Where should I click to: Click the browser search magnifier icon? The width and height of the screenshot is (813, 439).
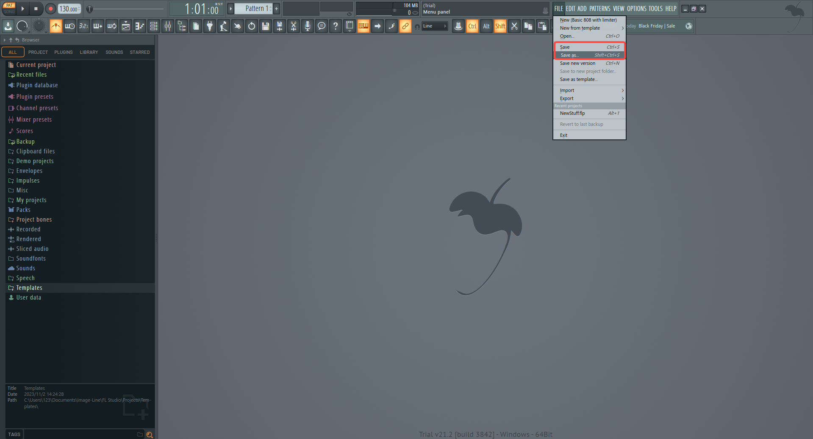point(150,434)
